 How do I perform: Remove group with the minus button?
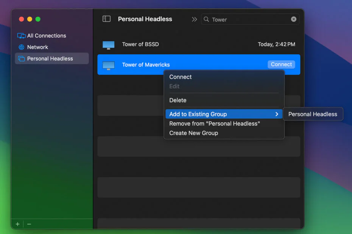tap(29, 224)
